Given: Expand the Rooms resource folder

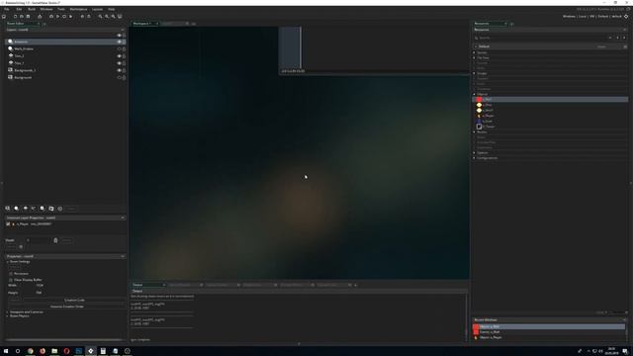Looking at the screenshot, I should point(475,132).
